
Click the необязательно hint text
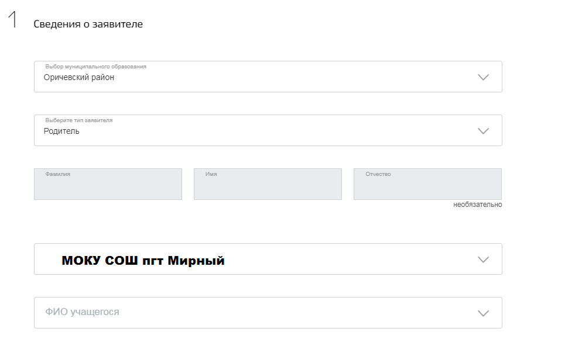(477, 205)
